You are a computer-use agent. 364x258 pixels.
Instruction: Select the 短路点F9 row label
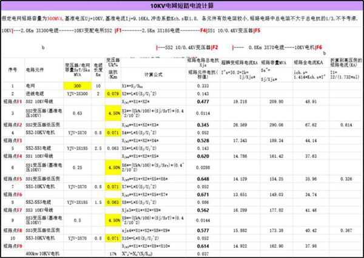pos(13,246)
